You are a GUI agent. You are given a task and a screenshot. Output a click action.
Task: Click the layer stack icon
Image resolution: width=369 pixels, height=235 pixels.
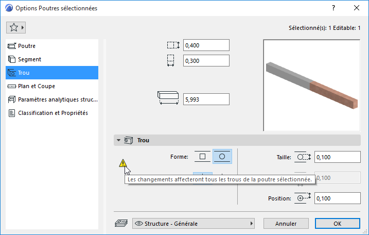tap(120, 224)
